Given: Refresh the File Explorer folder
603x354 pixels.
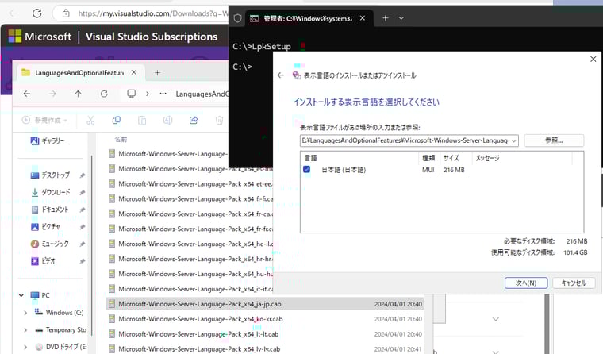Looking at the screenshot, I should coord(104,94).
